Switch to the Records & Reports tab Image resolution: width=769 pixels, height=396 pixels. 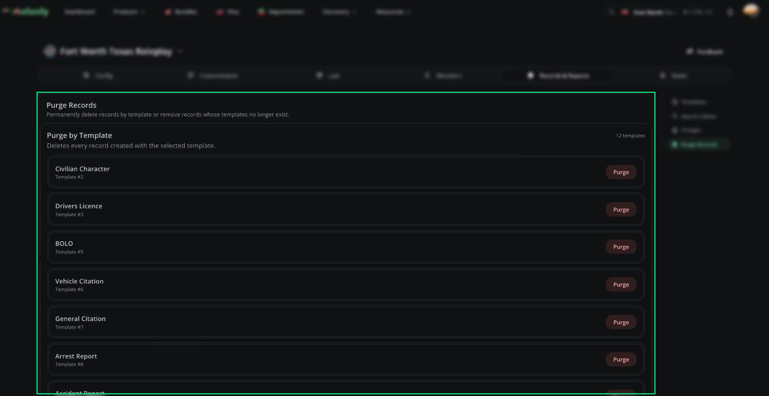pyautogui.click(x=559, y=75)
